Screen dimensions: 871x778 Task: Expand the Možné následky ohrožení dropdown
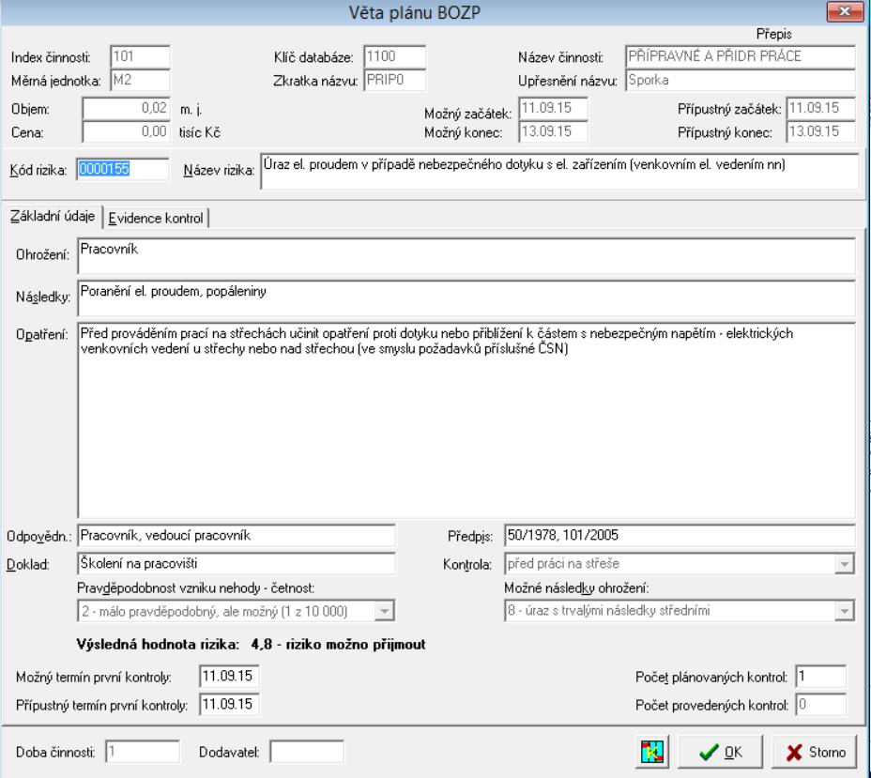(844, 611)
